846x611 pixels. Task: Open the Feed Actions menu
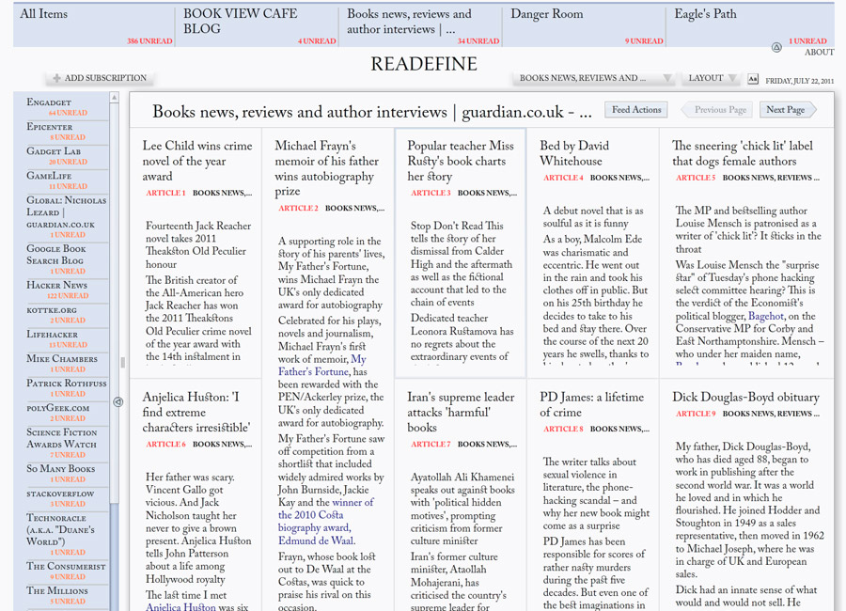click(x=636, y=110)
